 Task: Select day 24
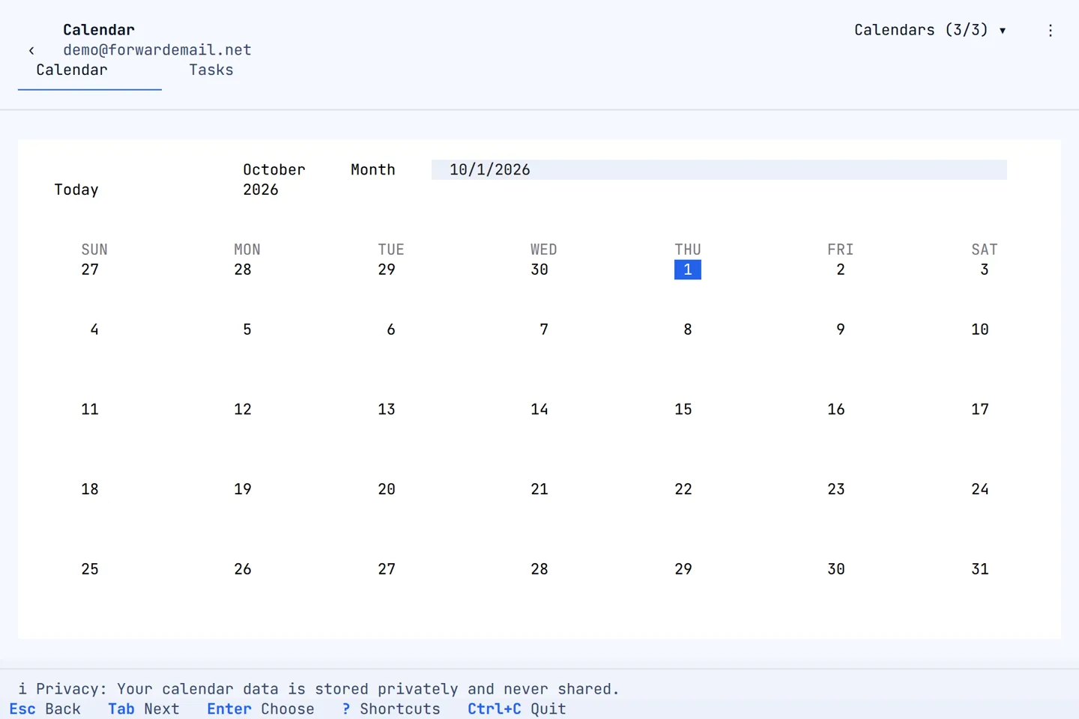click(x=980, y=489)
